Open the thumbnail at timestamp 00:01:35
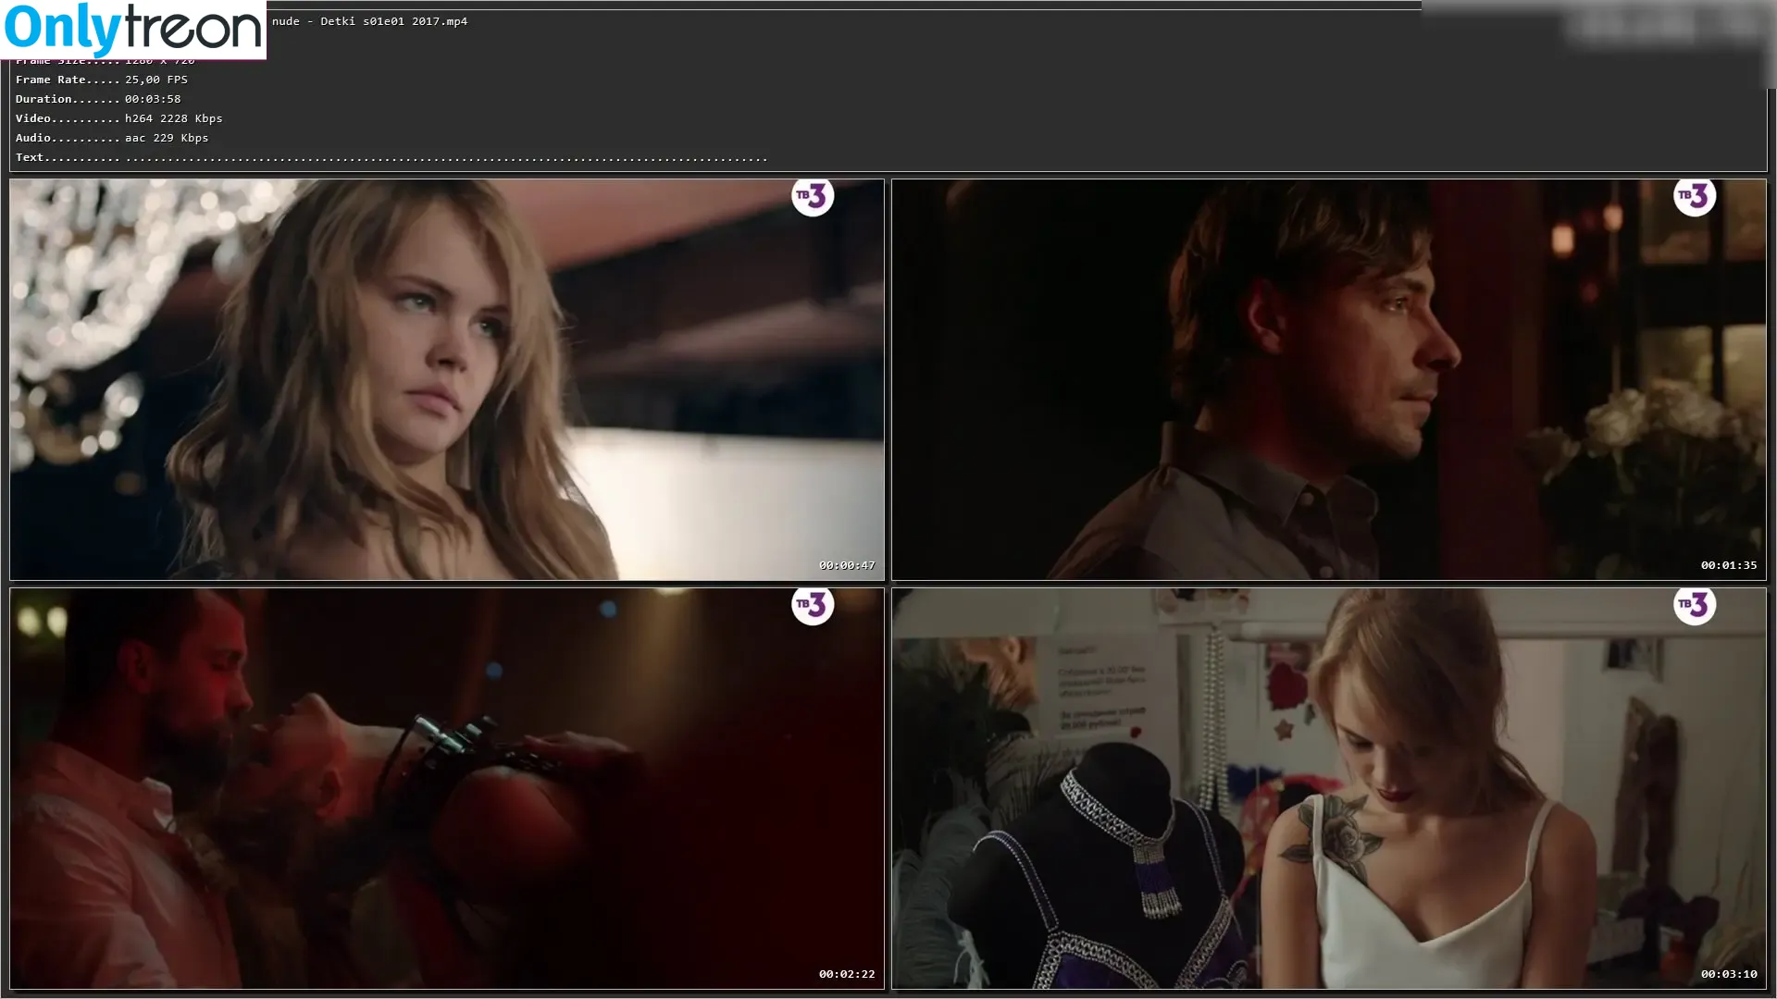The image size is (1777, 999). click(x=1329, y=379)
